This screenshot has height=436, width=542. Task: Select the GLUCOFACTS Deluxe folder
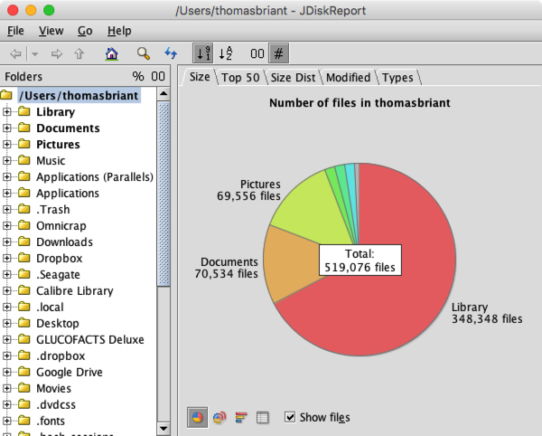90,339
